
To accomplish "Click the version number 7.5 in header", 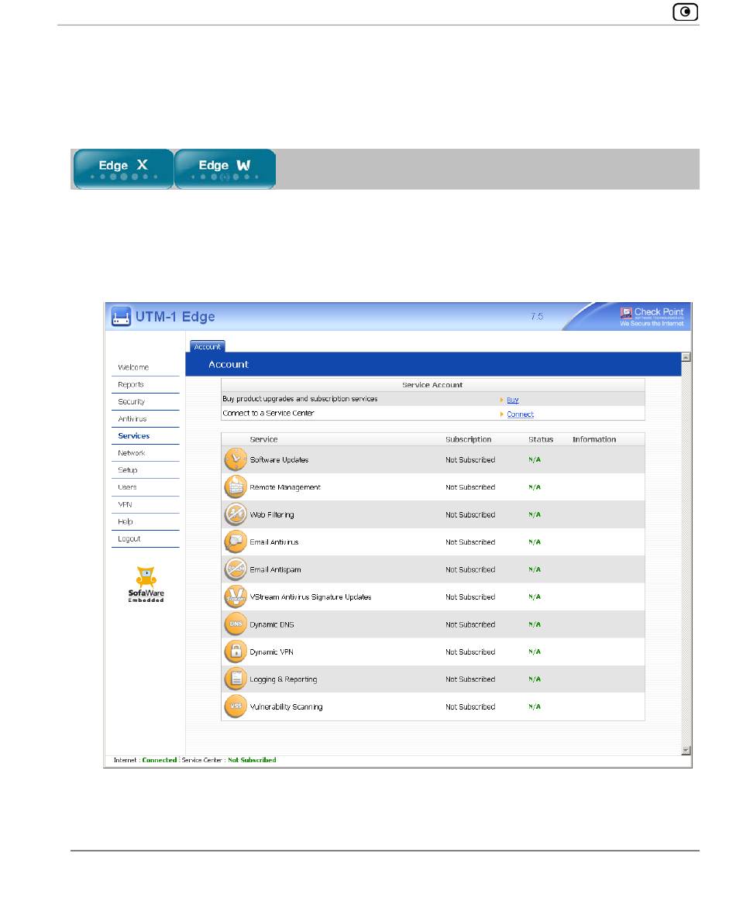I will [x=537, y=316].
